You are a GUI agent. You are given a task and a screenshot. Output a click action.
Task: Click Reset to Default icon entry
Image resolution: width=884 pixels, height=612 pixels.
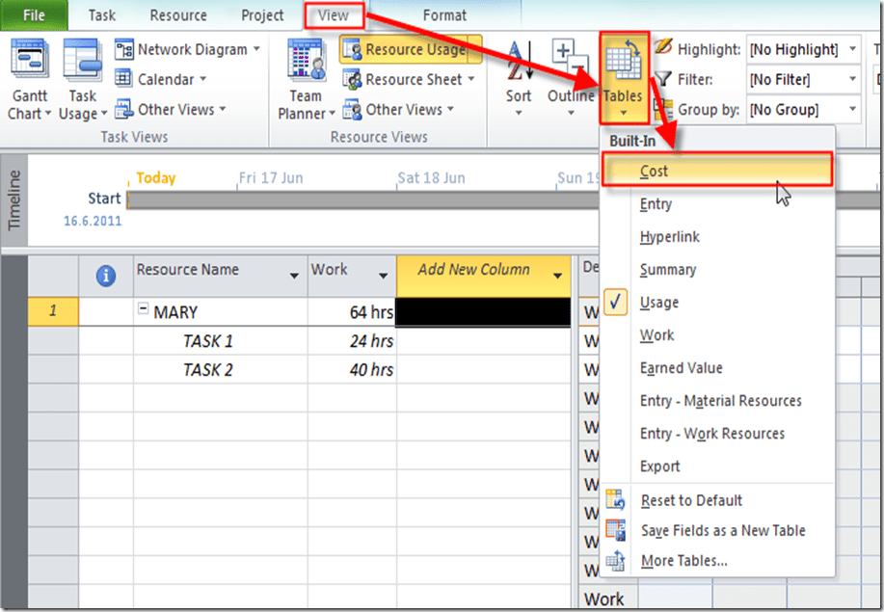coord(690,500)
